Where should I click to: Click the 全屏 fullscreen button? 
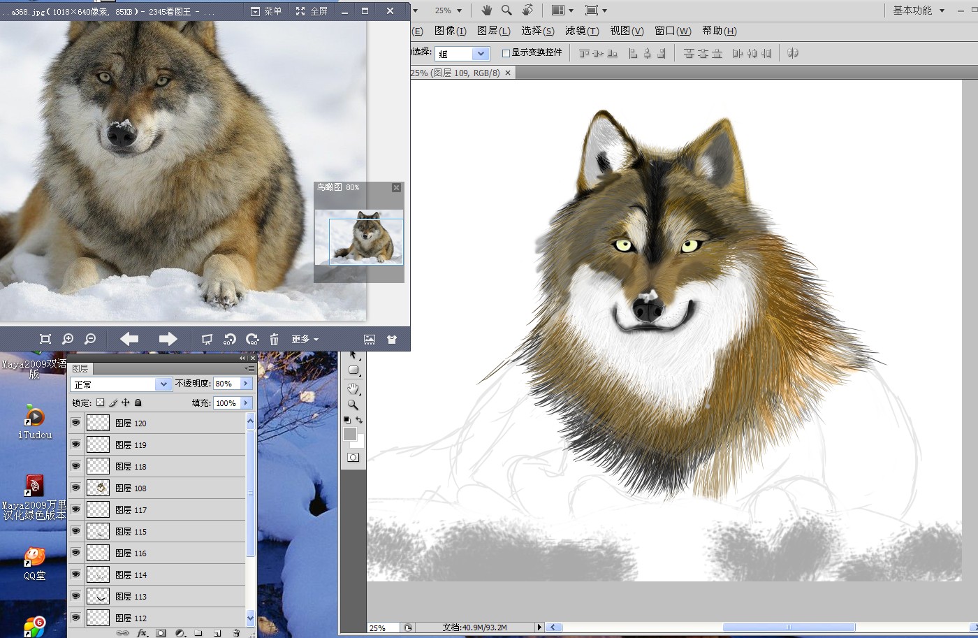pos(312,11)
